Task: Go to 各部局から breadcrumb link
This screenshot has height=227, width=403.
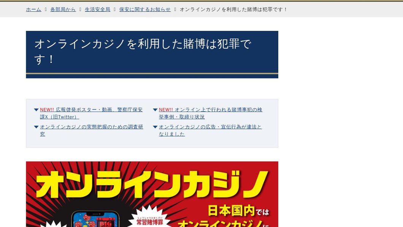Action: [x=63, y=10]
